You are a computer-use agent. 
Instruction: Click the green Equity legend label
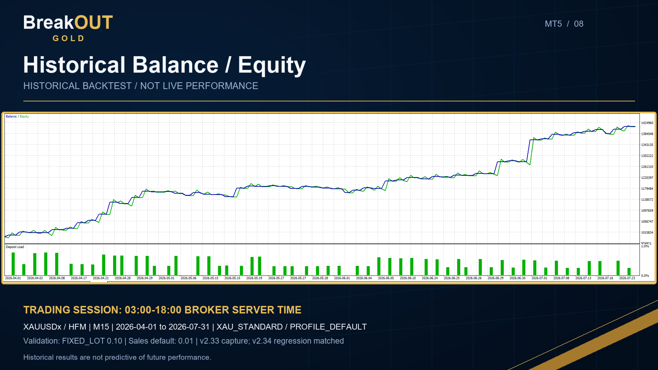24,116
